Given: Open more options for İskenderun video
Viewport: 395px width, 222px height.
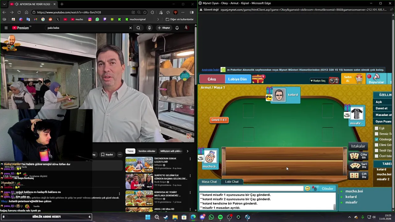Looking at the screenshot, I should (190, 159).
